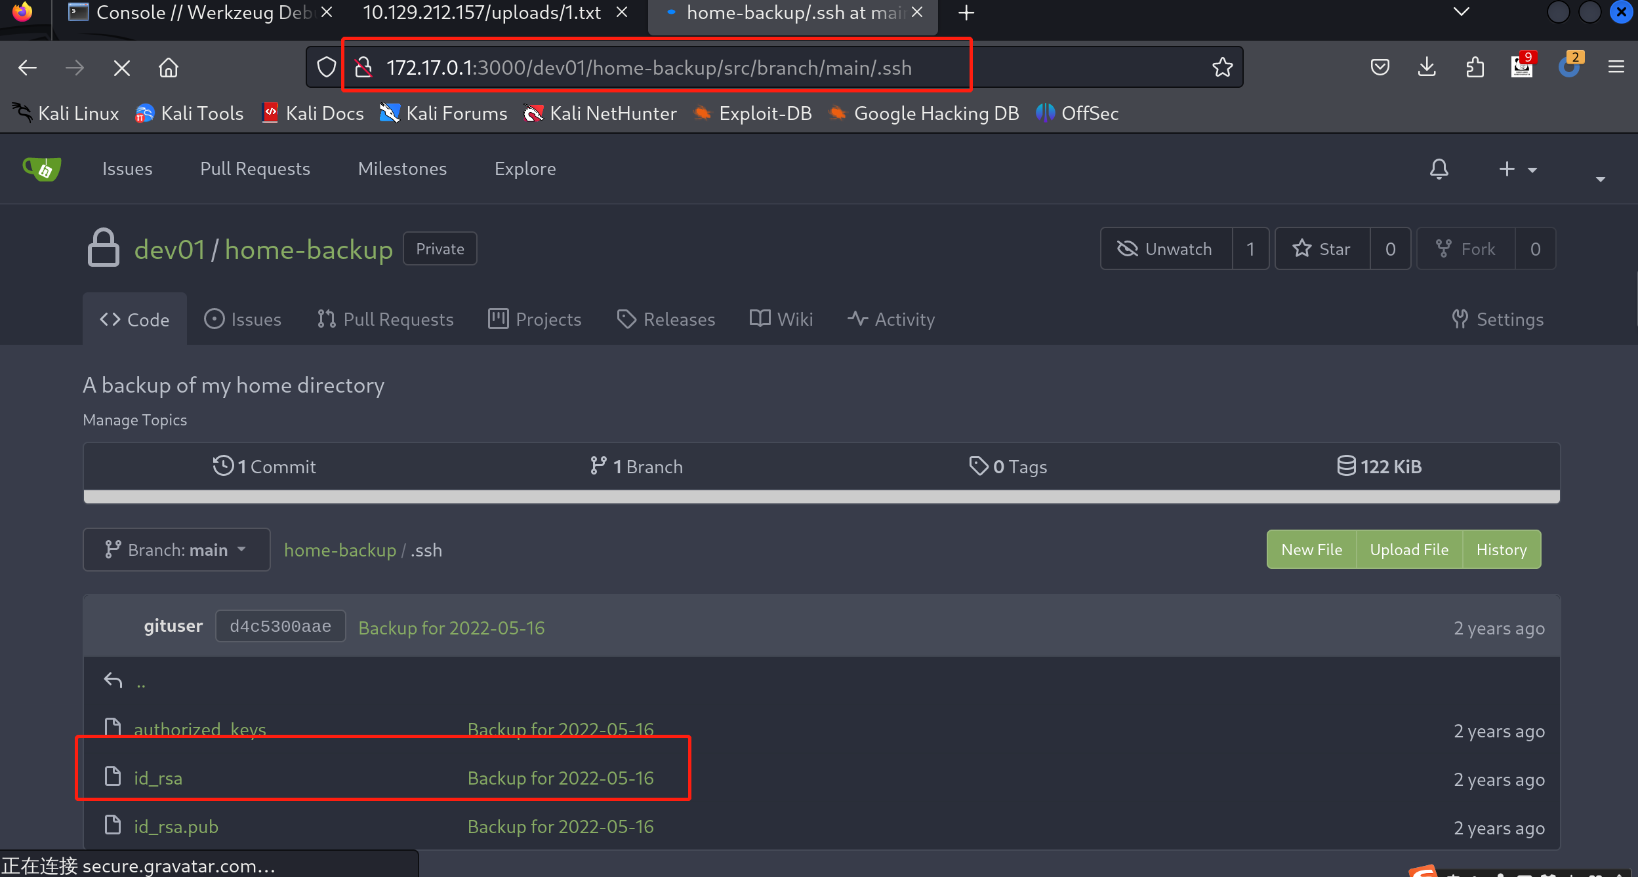Open Firefox downloads panel
Image resolution: width=1638 pixels, height=877 pixels.
click(x=1427, y=68)
